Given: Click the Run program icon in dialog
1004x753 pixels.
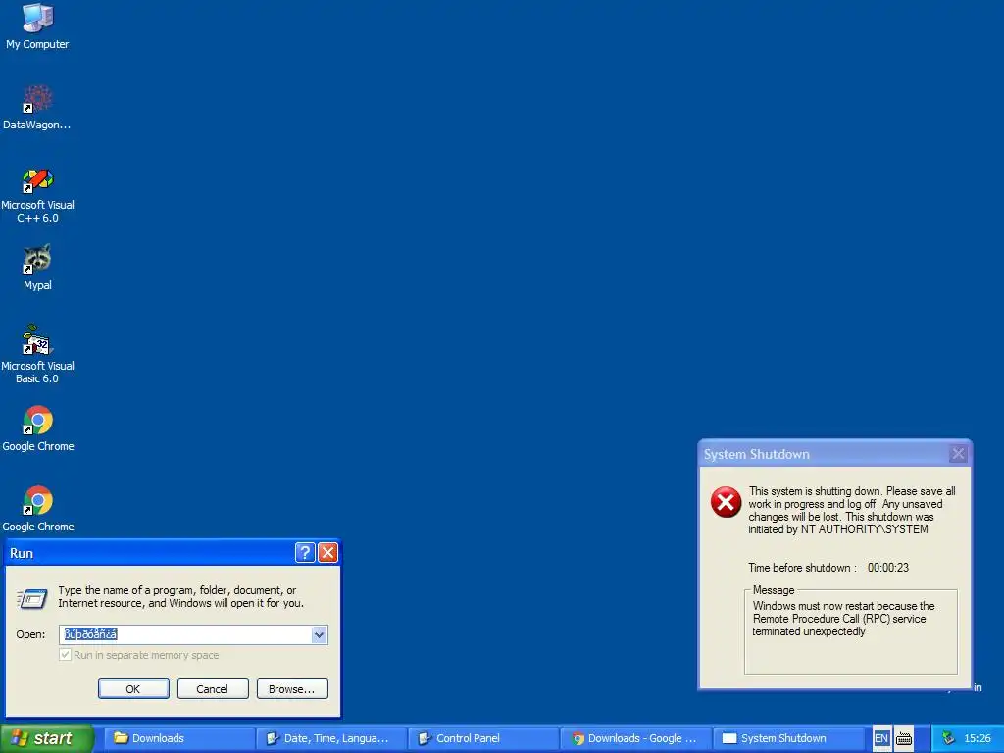Looking at the screenshot, I should (x=31, y=598).
